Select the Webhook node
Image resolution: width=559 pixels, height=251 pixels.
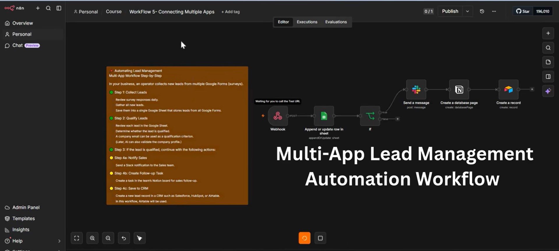(x=278, y=116)
